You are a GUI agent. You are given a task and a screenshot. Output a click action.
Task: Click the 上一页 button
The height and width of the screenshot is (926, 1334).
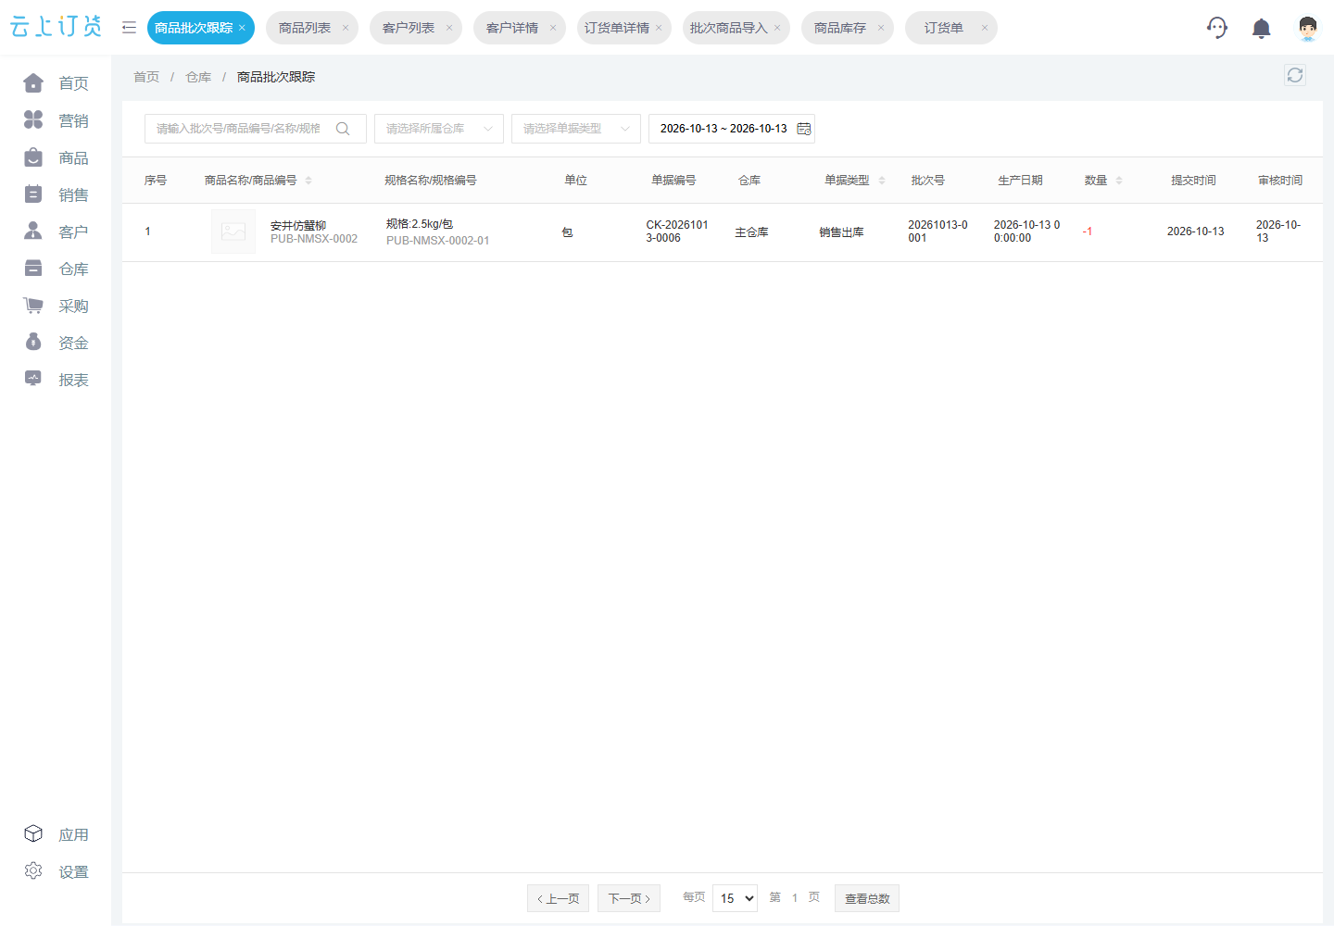coord(558,898)
